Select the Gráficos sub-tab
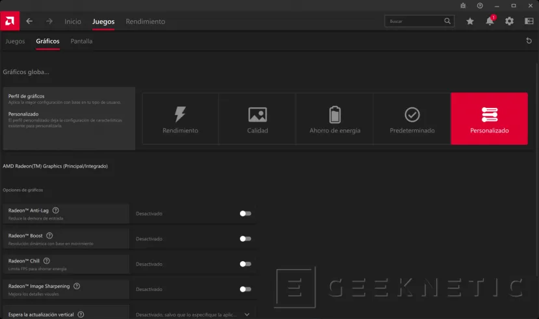Screen dimensions: 539x319 [47, 41]
